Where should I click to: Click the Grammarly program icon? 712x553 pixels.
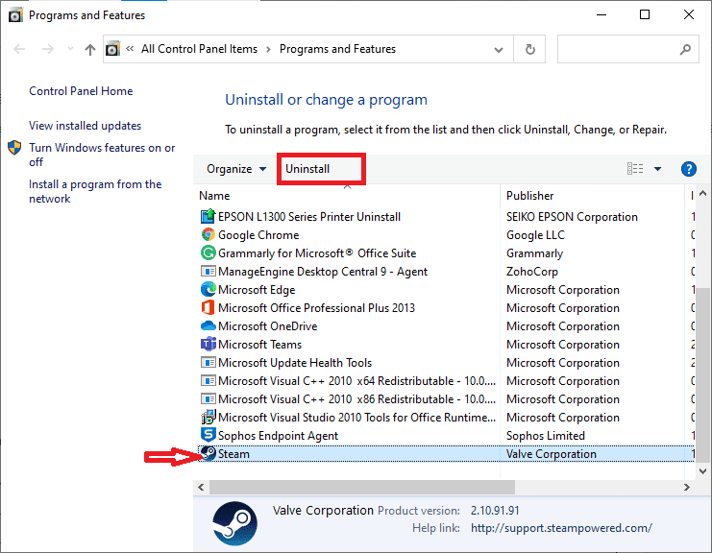(x=209, y=253)
